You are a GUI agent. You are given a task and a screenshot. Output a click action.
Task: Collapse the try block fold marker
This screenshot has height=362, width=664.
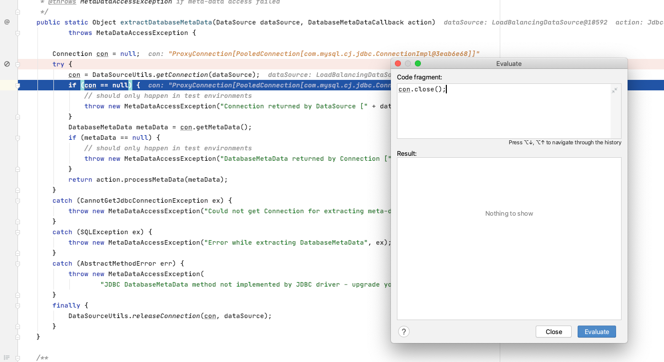pyautogui.click(x=17, y=64)
